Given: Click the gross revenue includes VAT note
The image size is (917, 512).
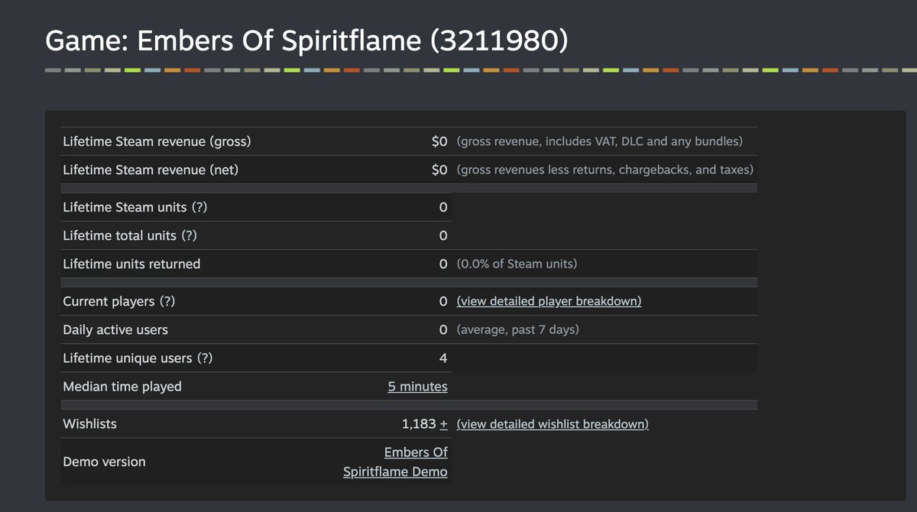Looking at the screenshot, I should click(x=599, y=141).
